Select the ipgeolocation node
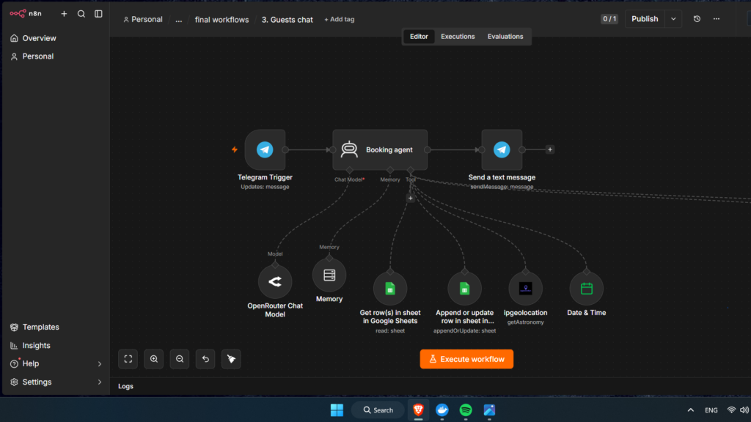 click(525, 289)
